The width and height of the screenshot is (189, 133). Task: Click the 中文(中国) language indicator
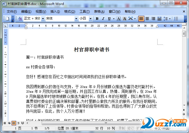pyautogui.click(x=163, y=129)
